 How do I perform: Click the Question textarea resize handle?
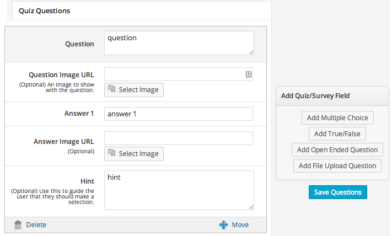coord(251,52)
